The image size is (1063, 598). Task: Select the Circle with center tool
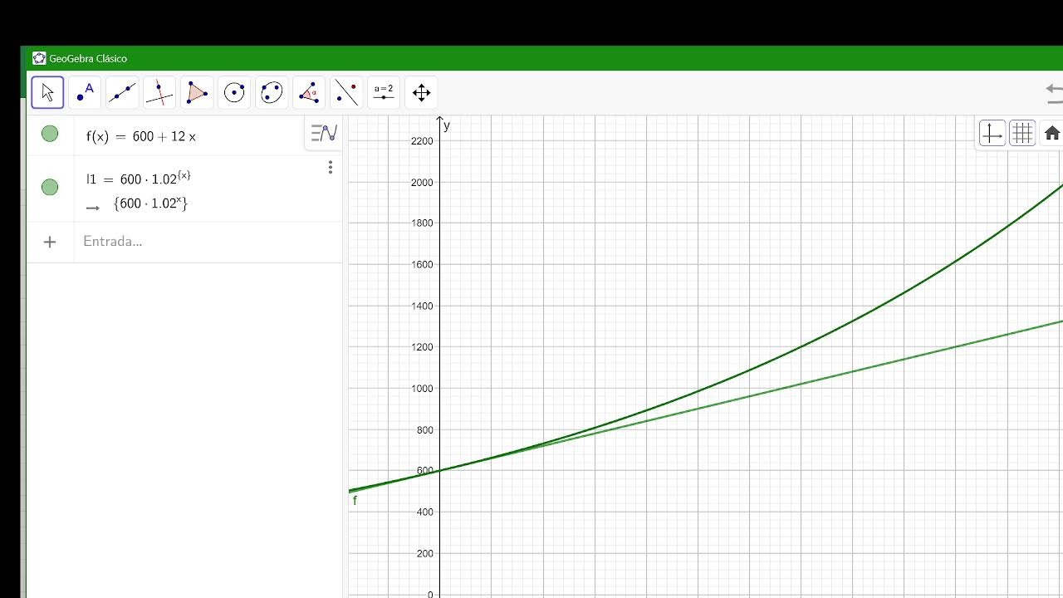[x=234, y=92]
